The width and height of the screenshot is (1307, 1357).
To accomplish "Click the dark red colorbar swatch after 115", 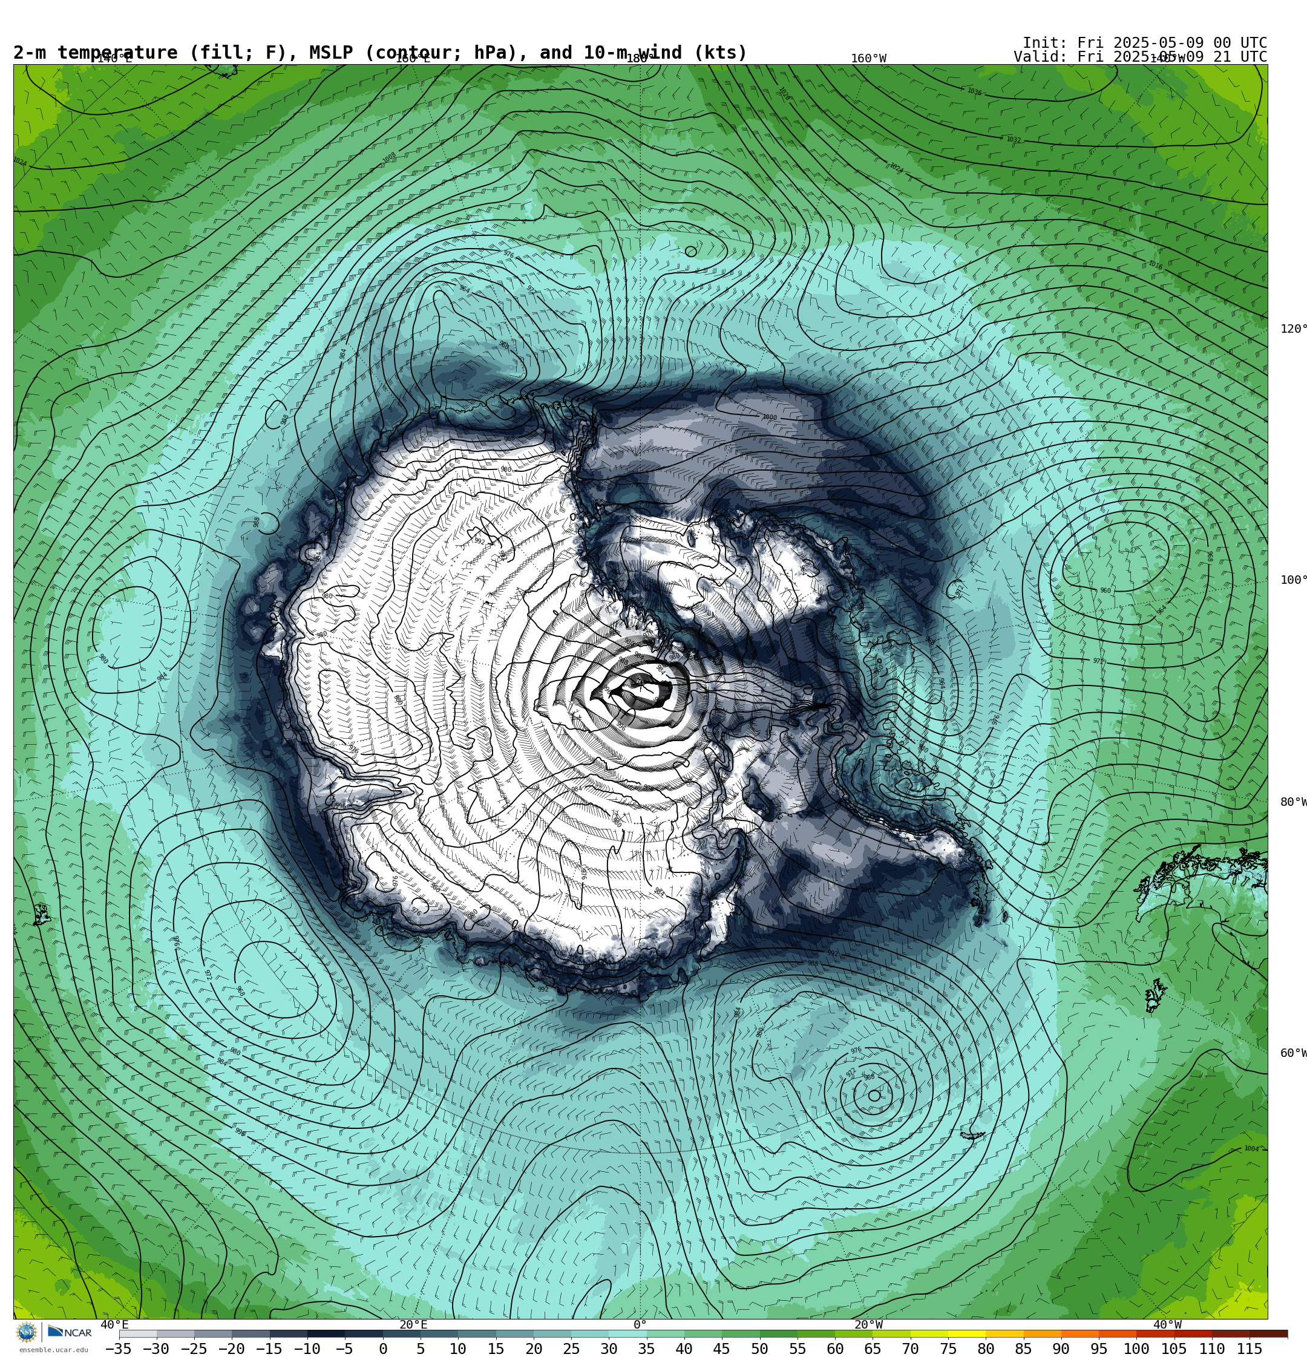I will click(x=1269, y=1333).
